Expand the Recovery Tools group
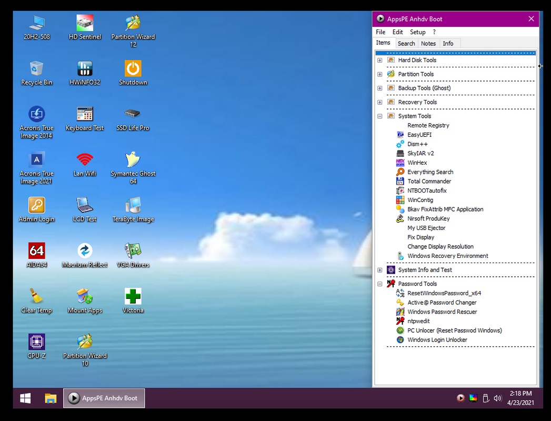Screen dimensions: 551x421 click(379, 102)
